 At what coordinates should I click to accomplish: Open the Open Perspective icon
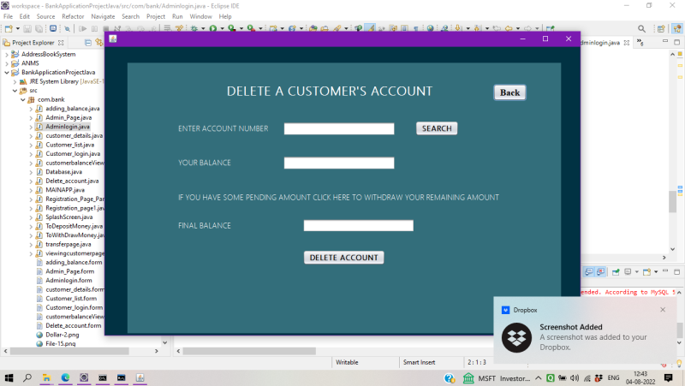point(661,29)
